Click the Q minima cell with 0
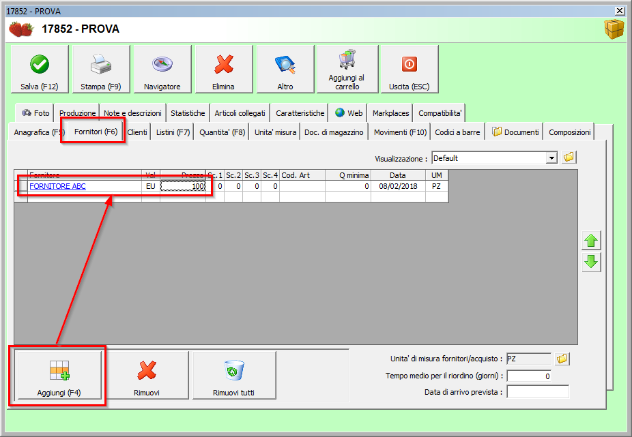This screenshot has width=632, height=437. (348, 186)
